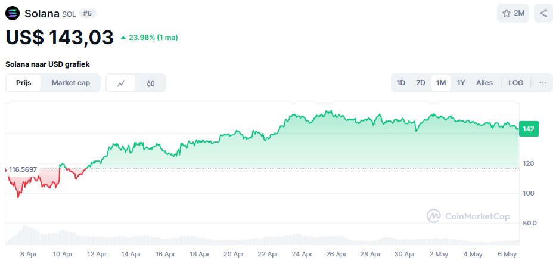
Task: Add Solana to watchlist via star button
Action: [x=513, y=14]
